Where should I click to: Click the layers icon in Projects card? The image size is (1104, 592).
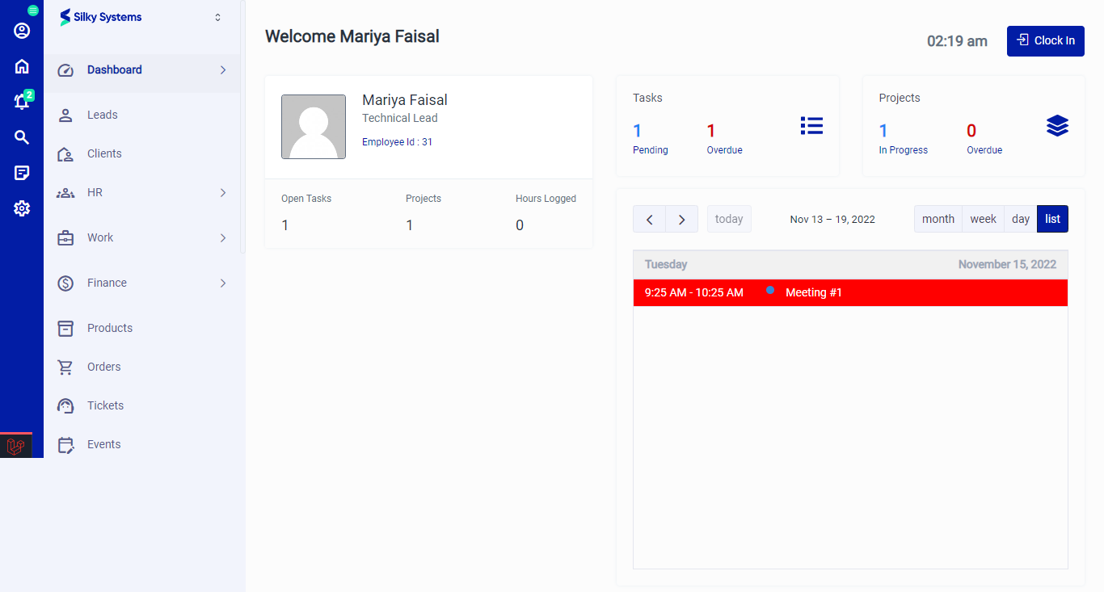click(x=1057, y=125)
